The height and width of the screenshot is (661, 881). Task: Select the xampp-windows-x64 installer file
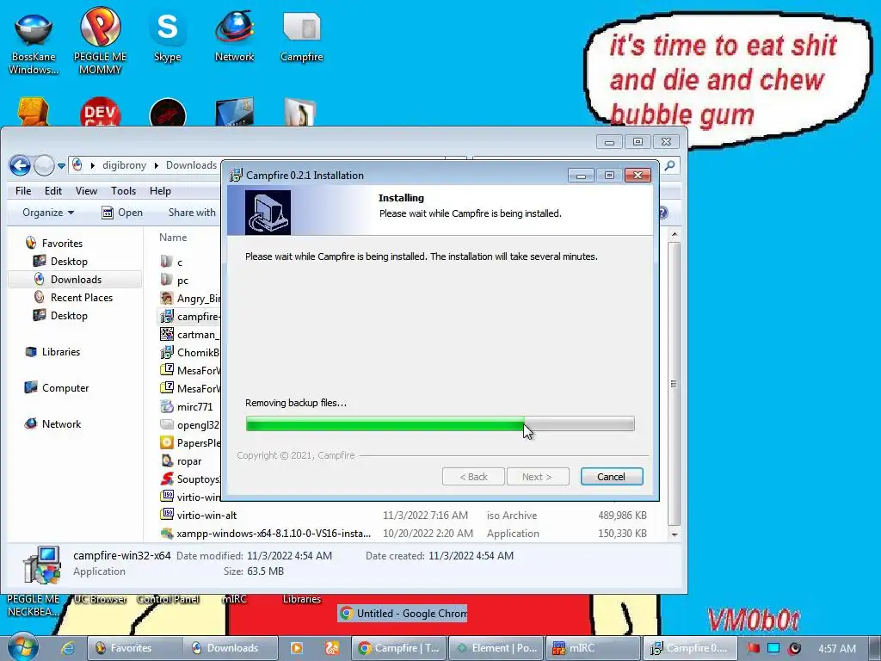point(266,533)
